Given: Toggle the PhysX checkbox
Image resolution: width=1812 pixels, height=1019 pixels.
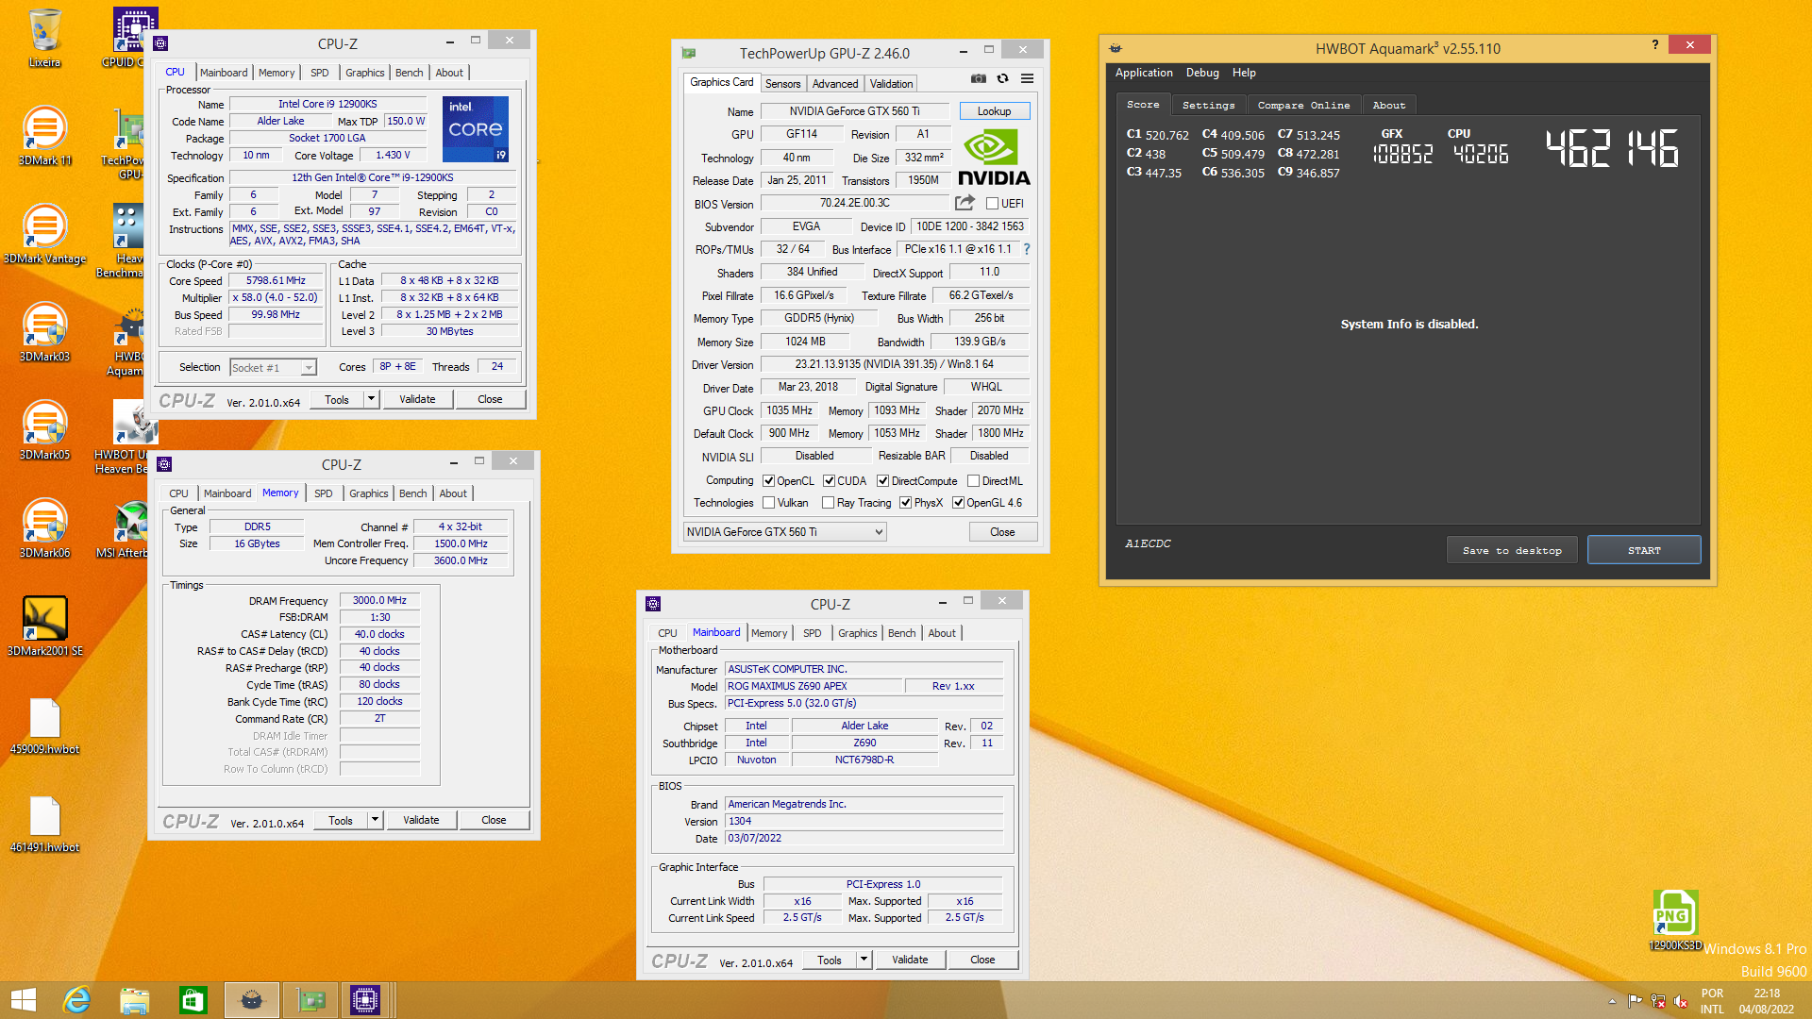Looking at the screenshot, I should (x=905, y=503).
